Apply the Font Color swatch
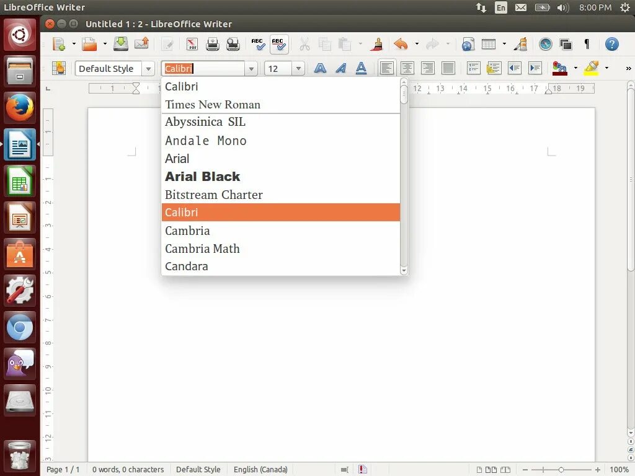The height and width of the screenshot is (476, 635). tap(560, 68)
